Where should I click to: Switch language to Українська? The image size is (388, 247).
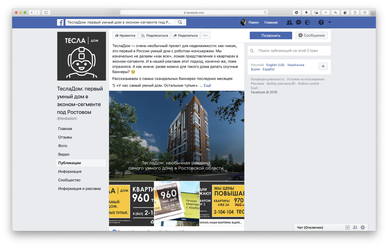click(296, 65)
